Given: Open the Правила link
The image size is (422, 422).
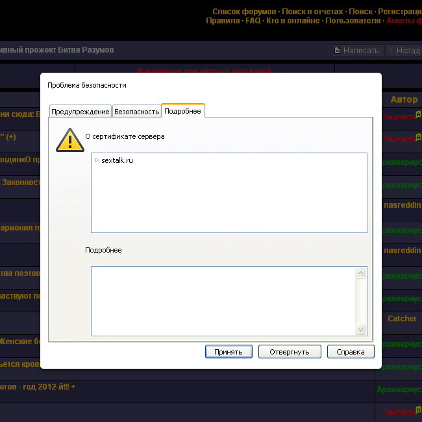Looking at the screenshot, I should [223, 21].
